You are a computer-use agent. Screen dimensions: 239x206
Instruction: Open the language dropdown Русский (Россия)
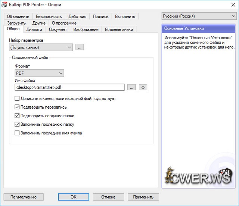pos(199,16)
